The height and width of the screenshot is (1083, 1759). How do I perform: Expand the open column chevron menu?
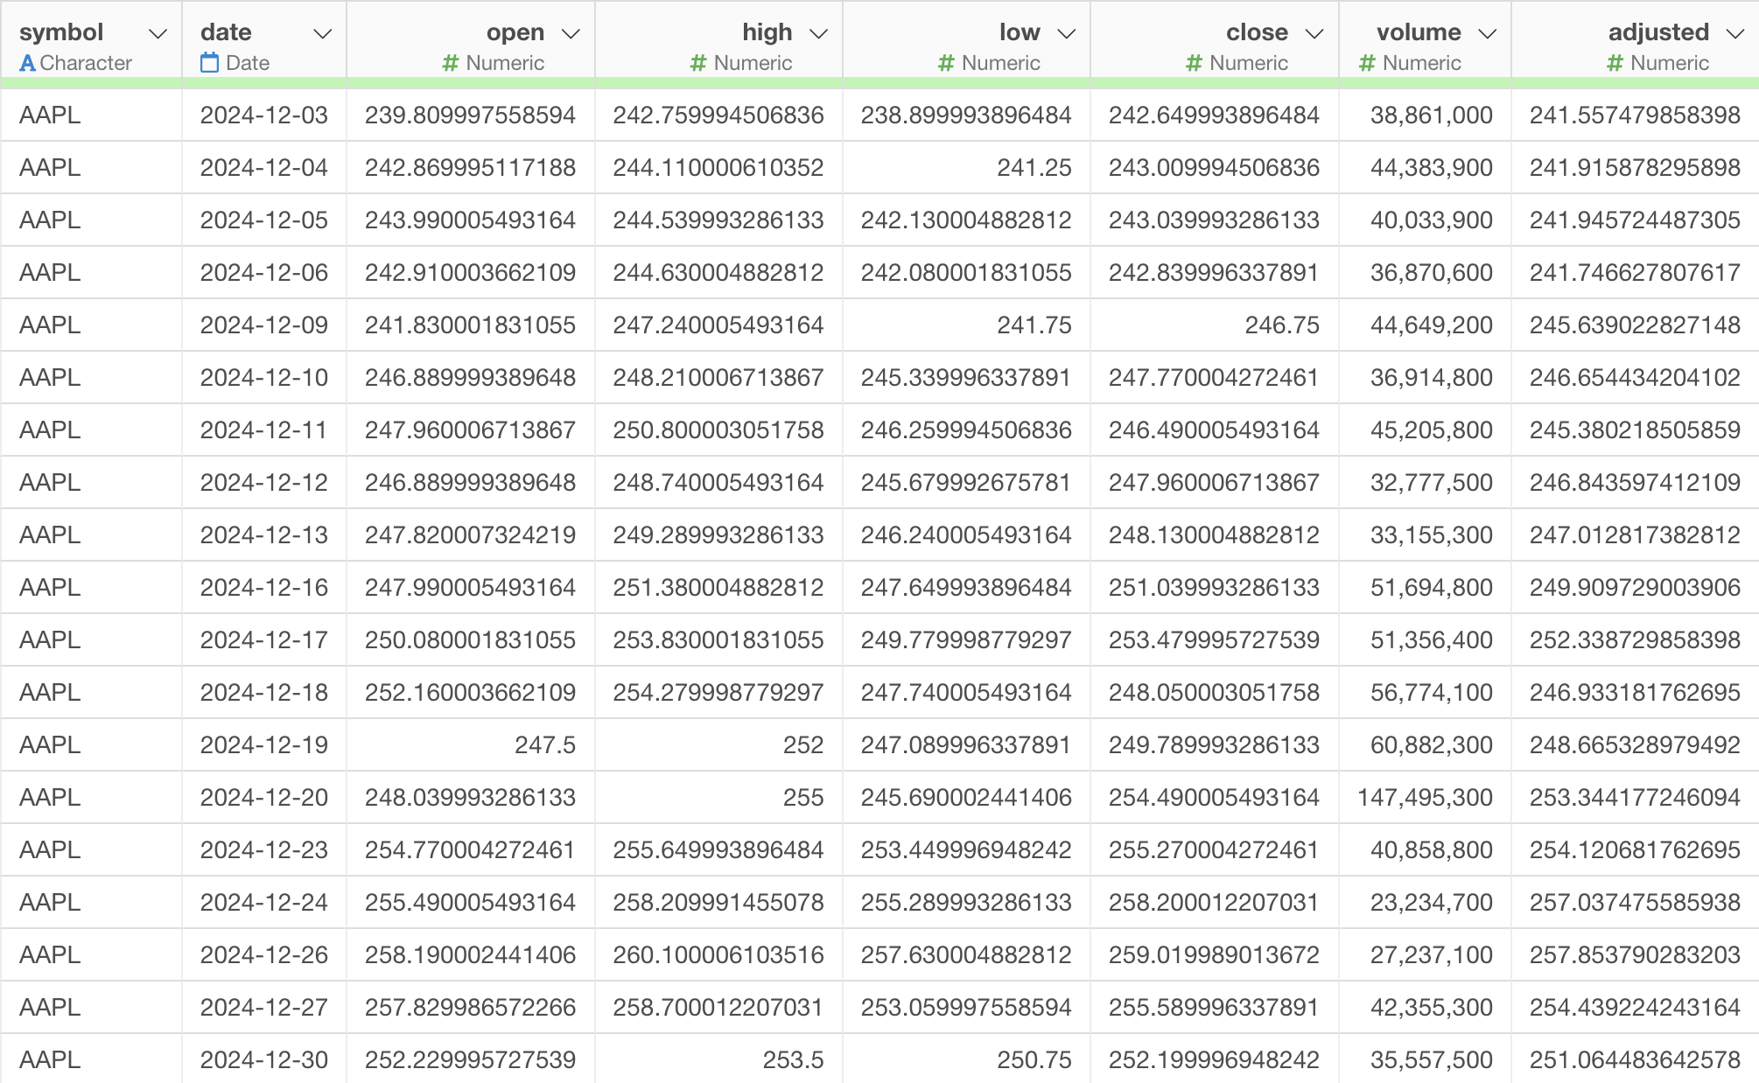571,34
